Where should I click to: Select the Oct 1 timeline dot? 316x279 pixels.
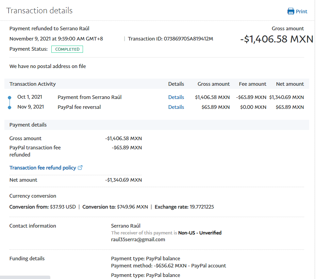click(10, 98)
